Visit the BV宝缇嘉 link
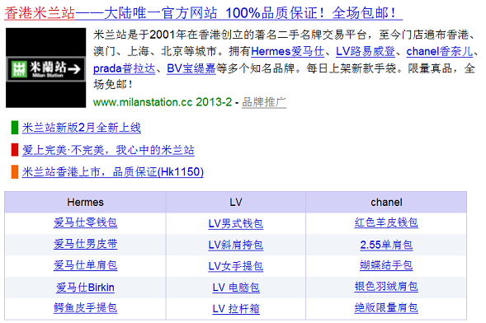The width and height of the screenshot is (486, 323). point(191,68)
